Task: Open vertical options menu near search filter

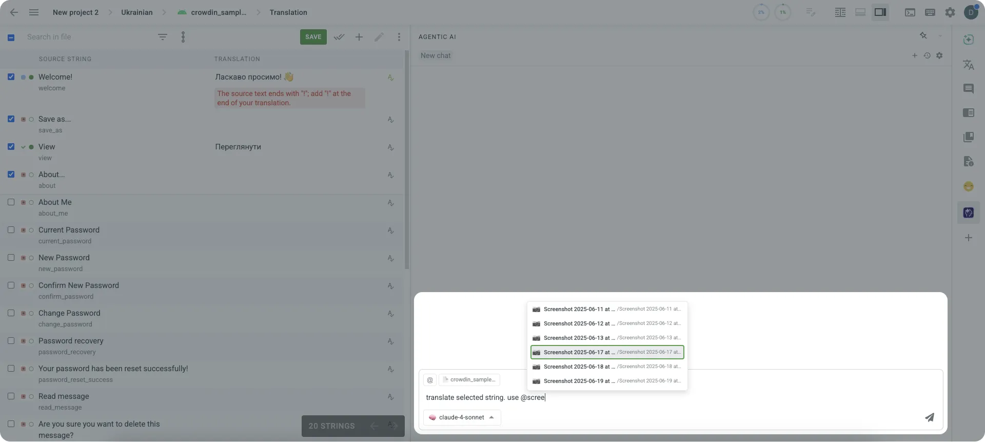Action: click(x=183, y=37)
